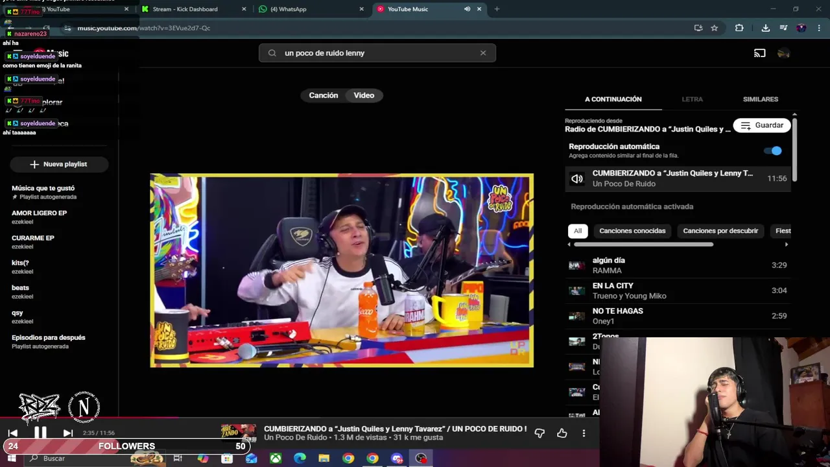The width and height of the screenshot is (830, 467).
Task: Open File Explorer from taskbar
Action: (324, 459)
